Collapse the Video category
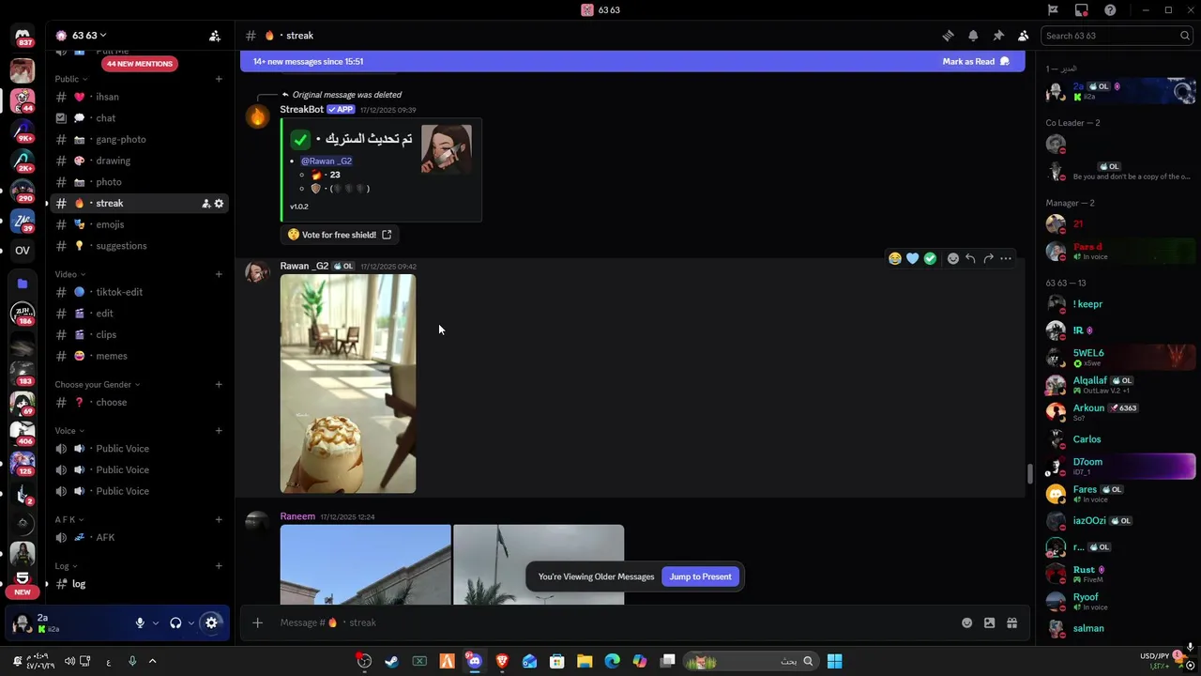1201x676 pixels. click(69, 274)
